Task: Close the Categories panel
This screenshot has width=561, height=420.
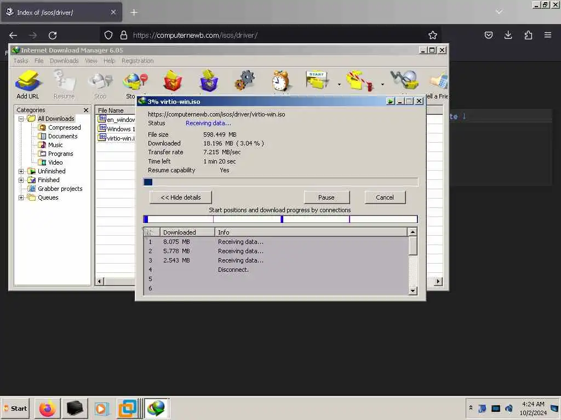Action: point(86,110)
